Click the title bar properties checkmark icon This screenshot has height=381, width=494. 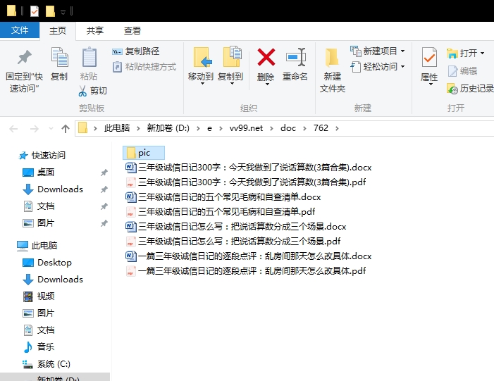[x=35, y=11]
